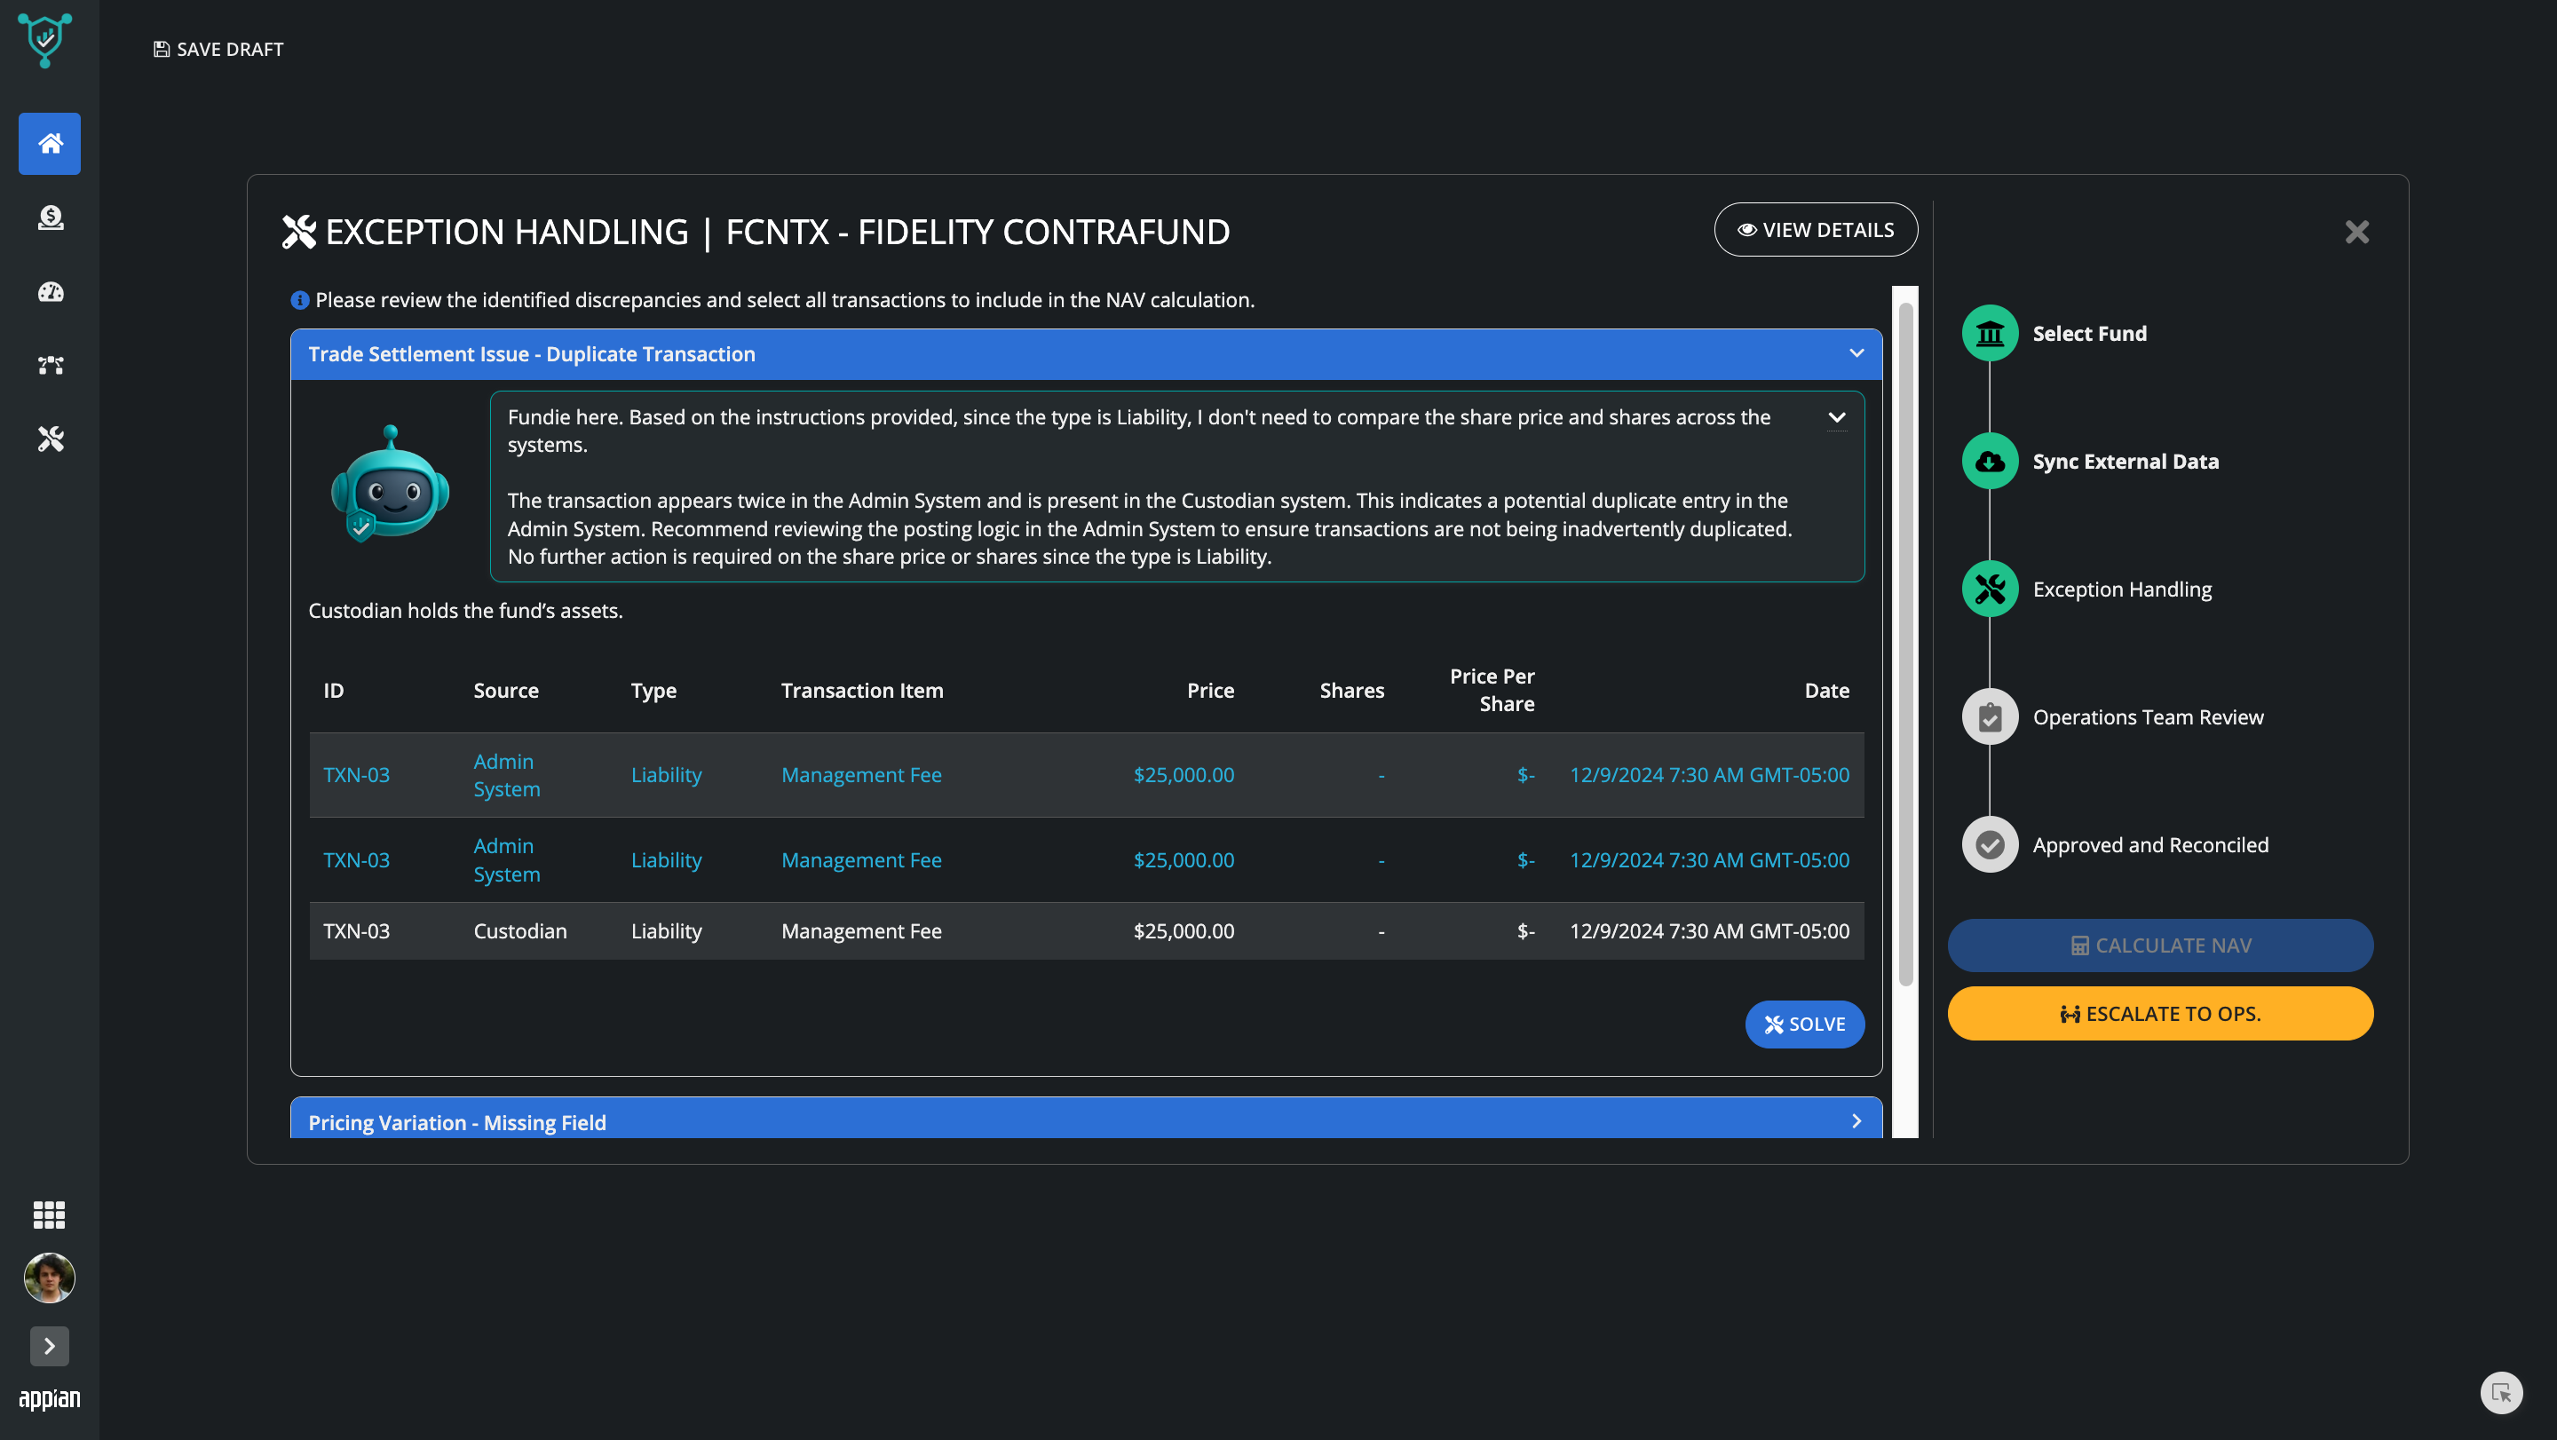The width and height of the screenshot is (2557, 1440).
Task: Open the workflow nodes sidebar icon
Action: pos(50,365)
